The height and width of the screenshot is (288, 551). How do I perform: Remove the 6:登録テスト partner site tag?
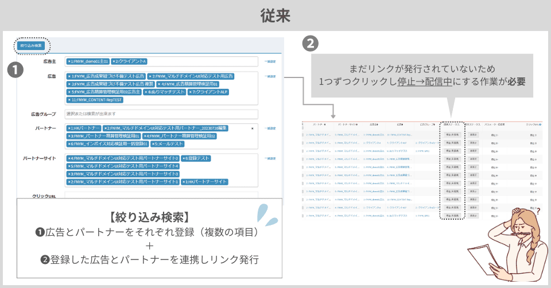(x=184, y=158)
